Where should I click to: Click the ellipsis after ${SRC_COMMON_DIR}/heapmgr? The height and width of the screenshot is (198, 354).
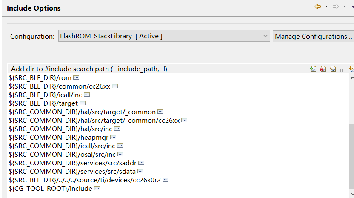tap(113, 137)
